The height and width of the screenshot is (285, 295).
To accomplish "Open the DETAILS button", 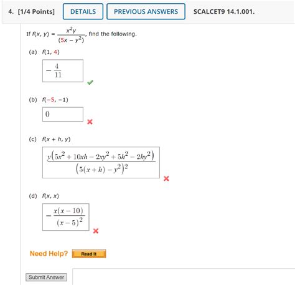I will (83, 11).
